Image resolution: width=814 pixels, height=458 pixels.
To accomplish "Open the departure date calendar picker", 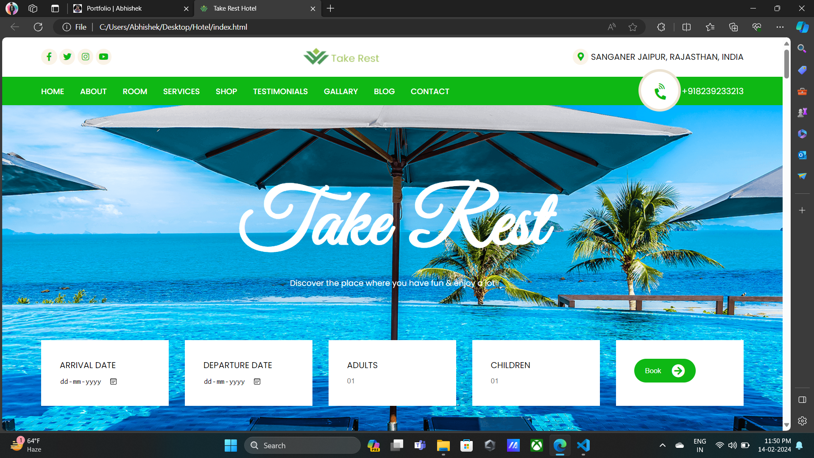I will coord(257,381).
